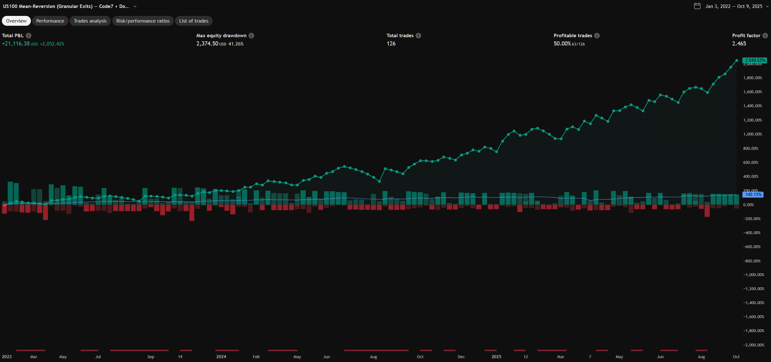Screen dimensions: 771x362
Task: Open the Performance tab
Action: point(50,21)
